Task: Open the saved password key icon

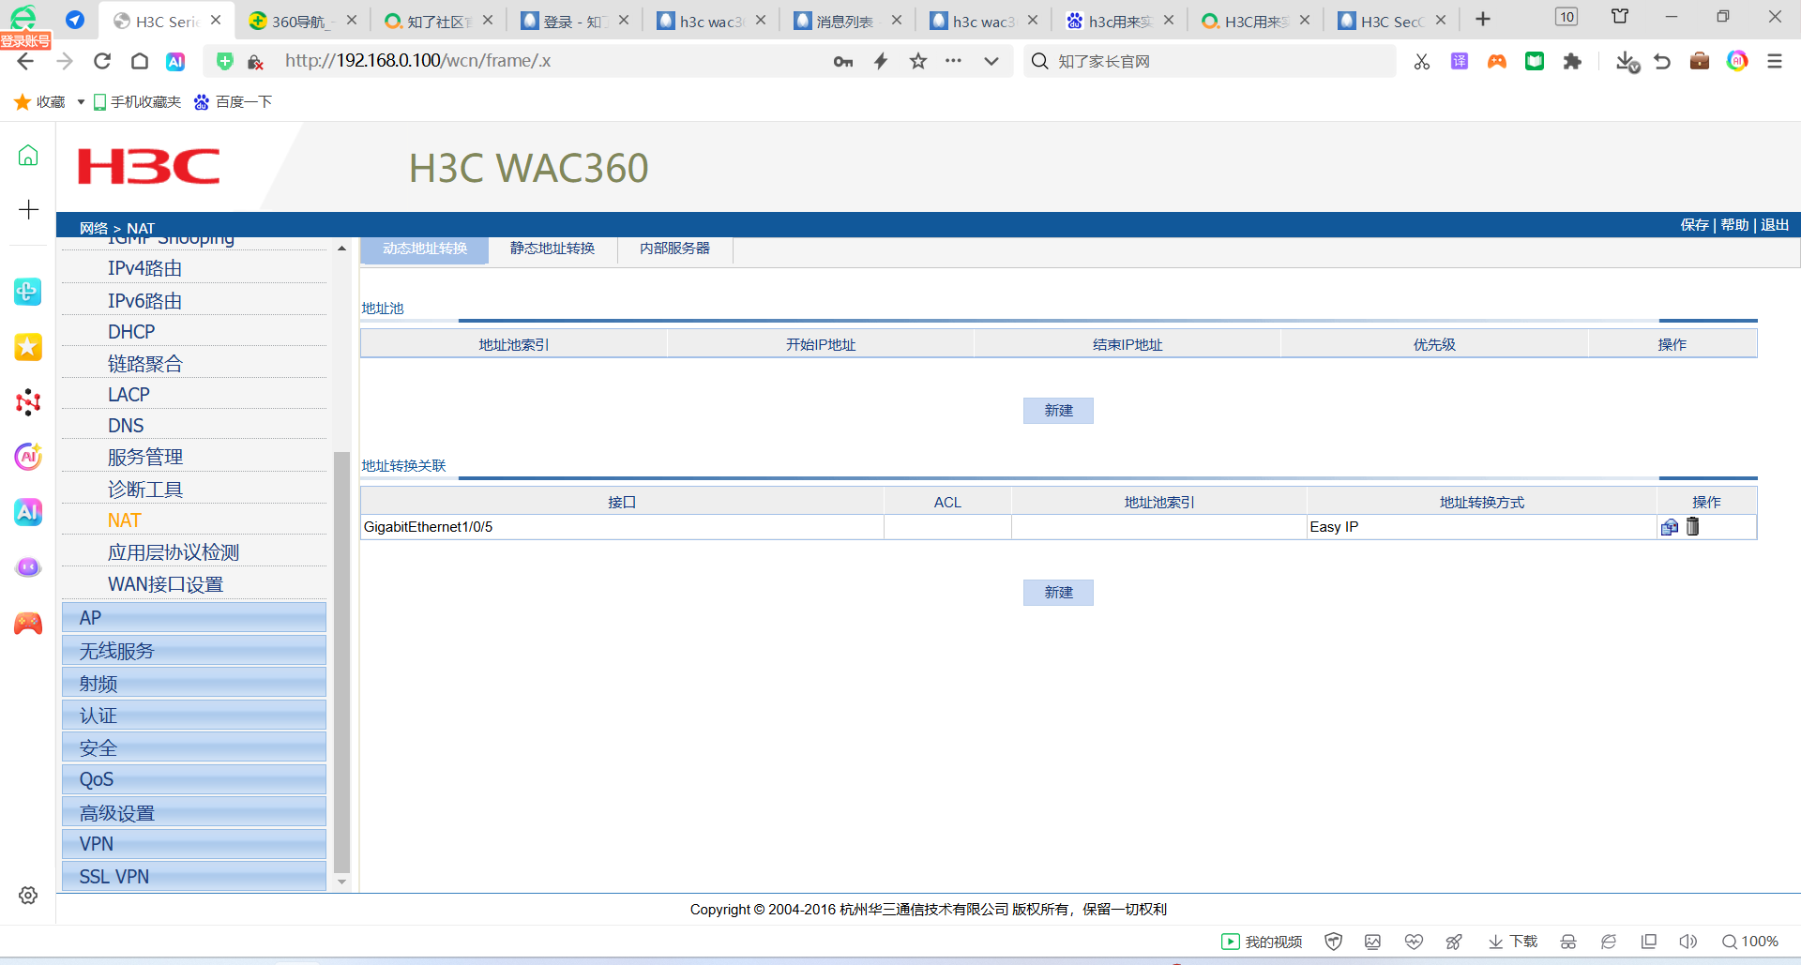Action: coord(843,61)
